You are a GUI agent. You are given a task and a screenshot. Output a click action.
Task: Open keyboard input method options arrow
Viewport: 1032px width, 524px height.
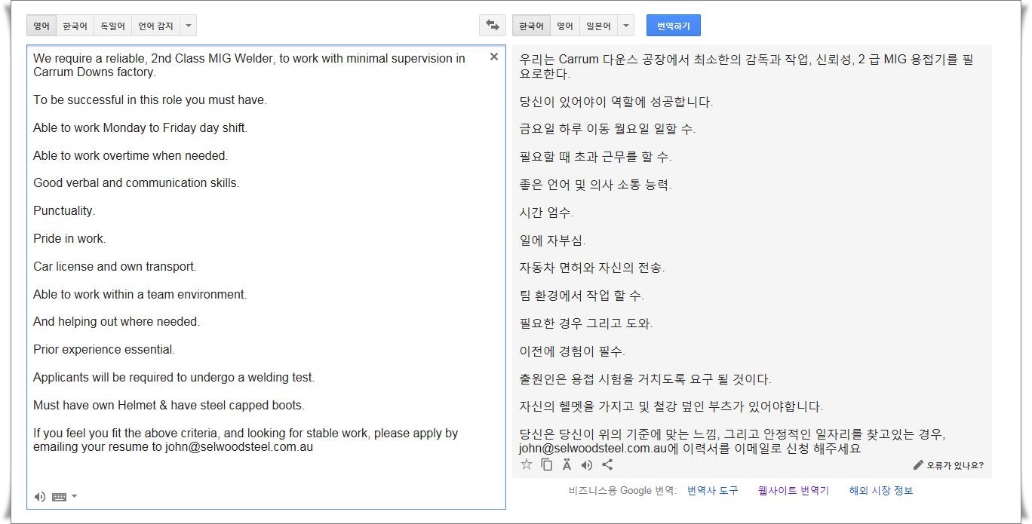click(74, 497)
